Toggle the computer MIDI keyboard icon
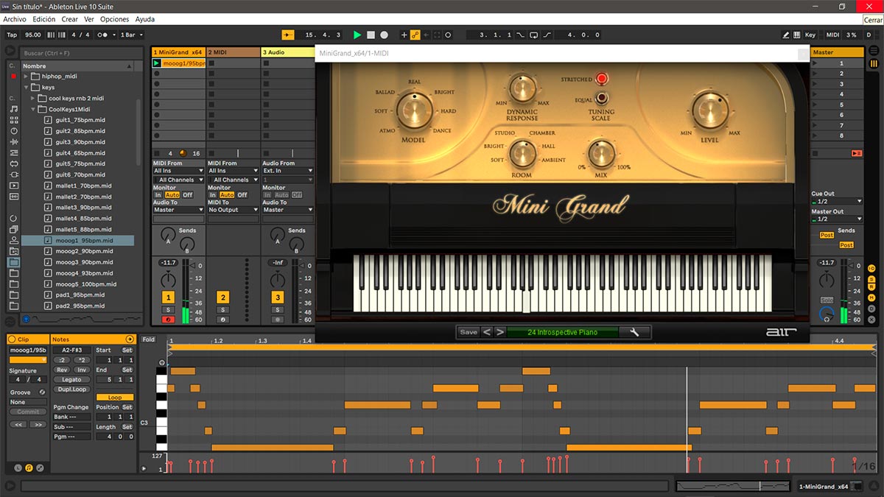 (x=797, y=35)
